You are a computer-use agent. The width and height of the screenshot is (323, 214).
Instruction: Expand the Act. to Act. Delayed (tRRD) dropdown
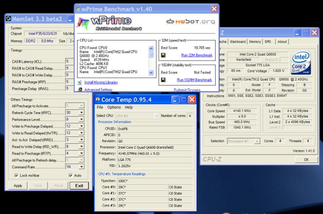pos(82,140)
